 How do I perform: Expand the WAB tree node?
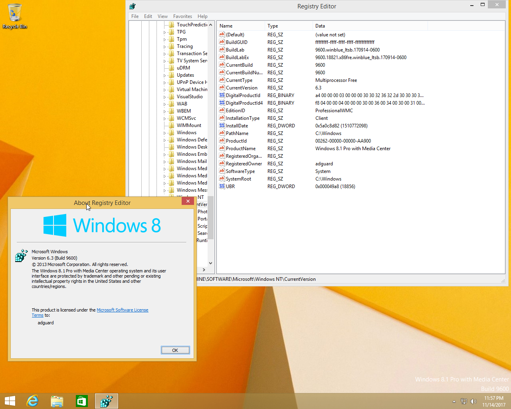tap(164, 104)
